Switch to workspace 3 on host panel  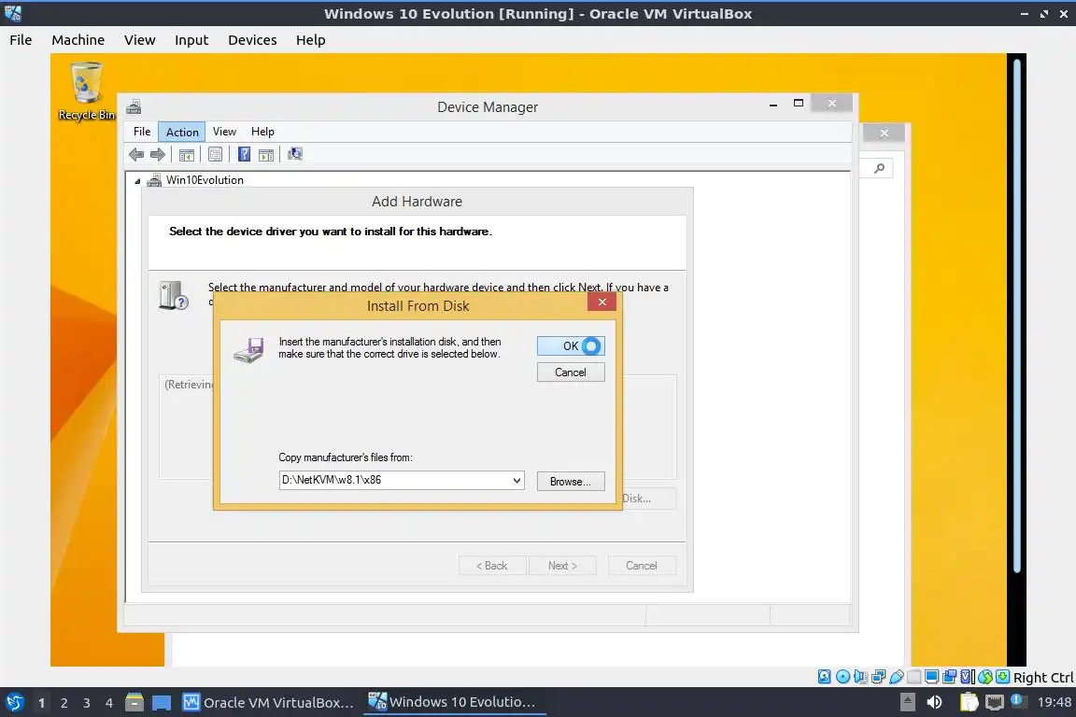[x=87, y=703]
